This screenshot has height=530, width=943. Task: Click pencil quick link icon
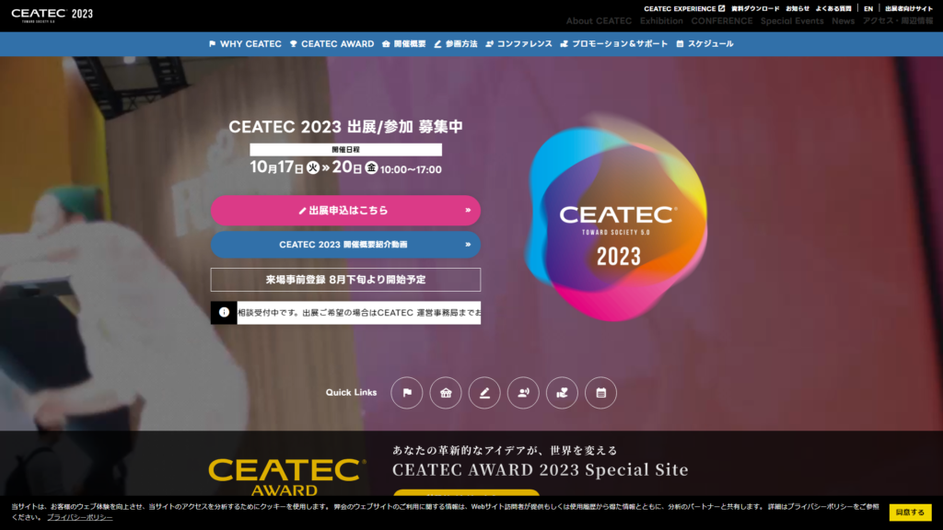click(x=484, y=393)
